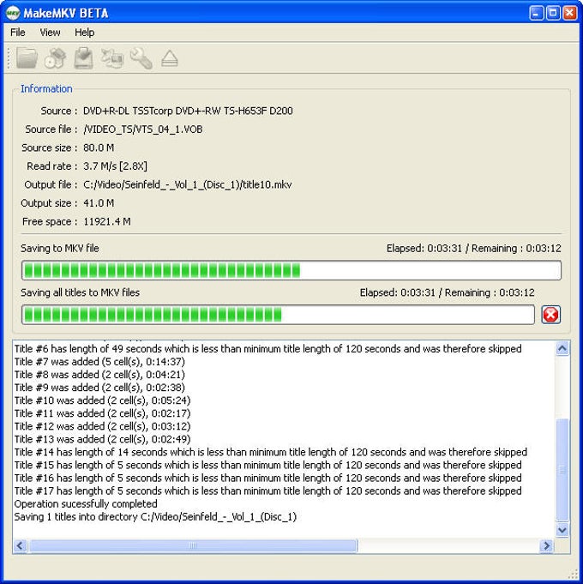Viewport: 583px width, 584px height.
Task: Click output size value '41.0 M'
Action: point(99,203)
